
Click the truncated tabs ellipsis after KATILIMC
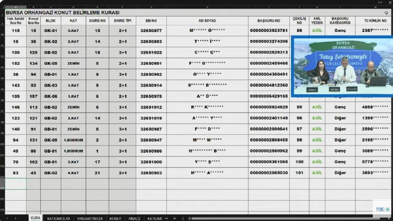(x=166, y=218)
